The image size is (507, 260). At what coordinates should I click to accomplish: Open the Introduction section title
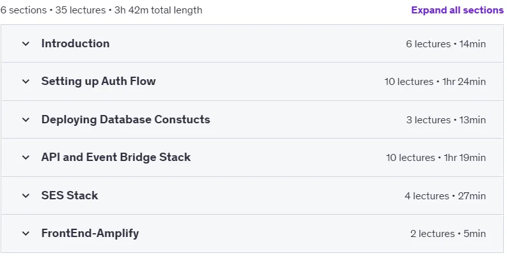pyautogui.click(x=75, y=43)
